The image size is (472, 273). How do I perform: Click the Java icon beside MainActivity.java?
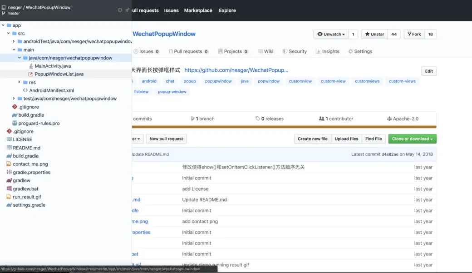(x=31, y=66)
